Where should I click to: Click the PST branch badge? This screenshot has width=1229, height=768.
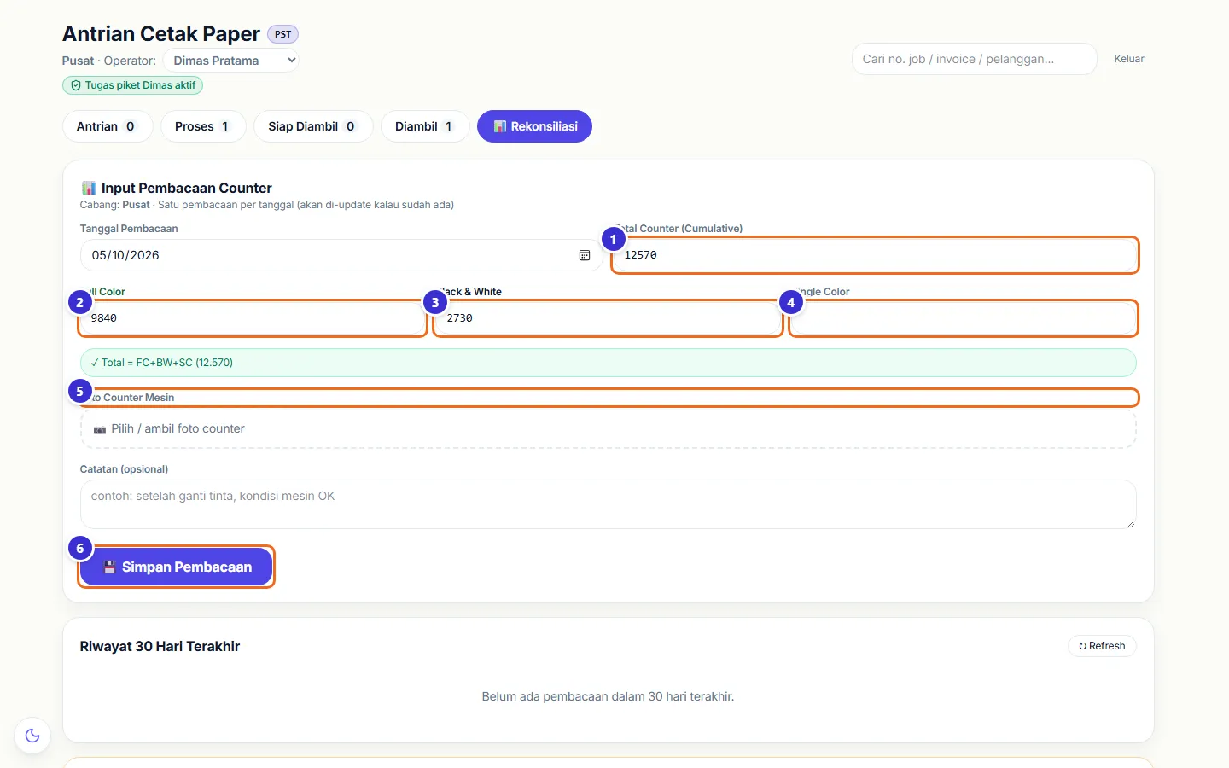click(x=282, y=34)
